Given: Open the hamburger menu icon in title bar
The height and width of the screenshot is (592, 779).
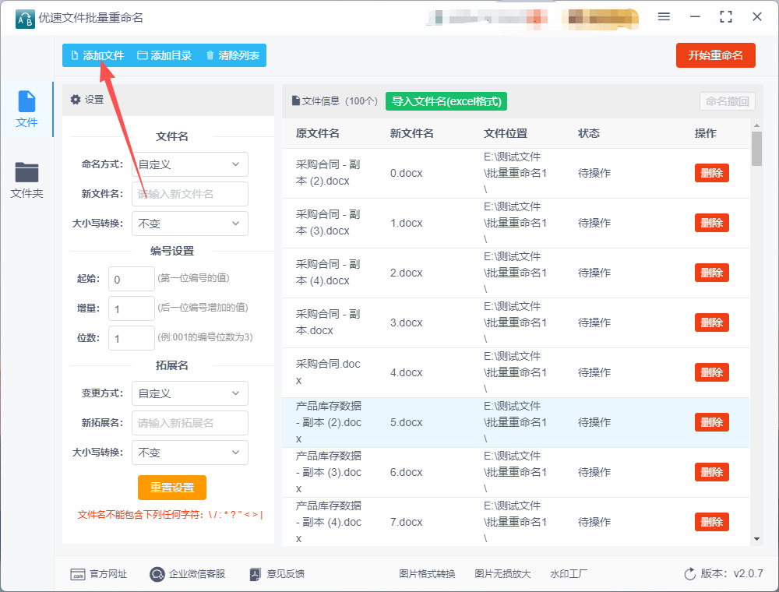Looking at the screenshot, I should [664, 17].
